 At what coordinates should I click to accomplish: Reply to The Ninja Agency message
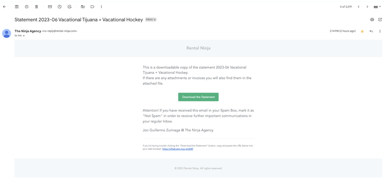click(x=371, y=31)
